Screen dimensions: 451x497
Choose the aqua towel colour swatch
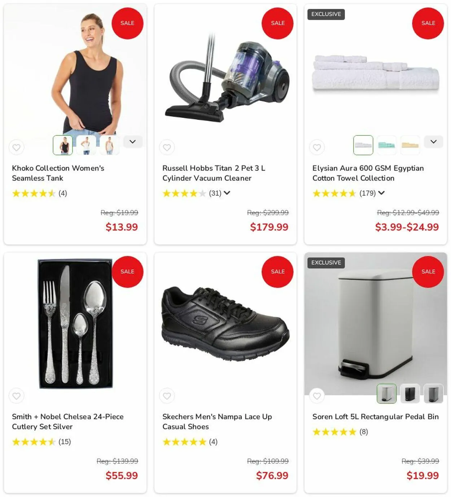[x=386, y=145]
